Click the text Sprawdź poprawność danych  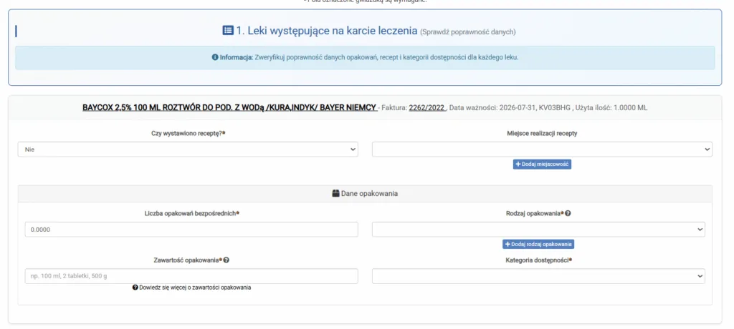tap(467, 32)
